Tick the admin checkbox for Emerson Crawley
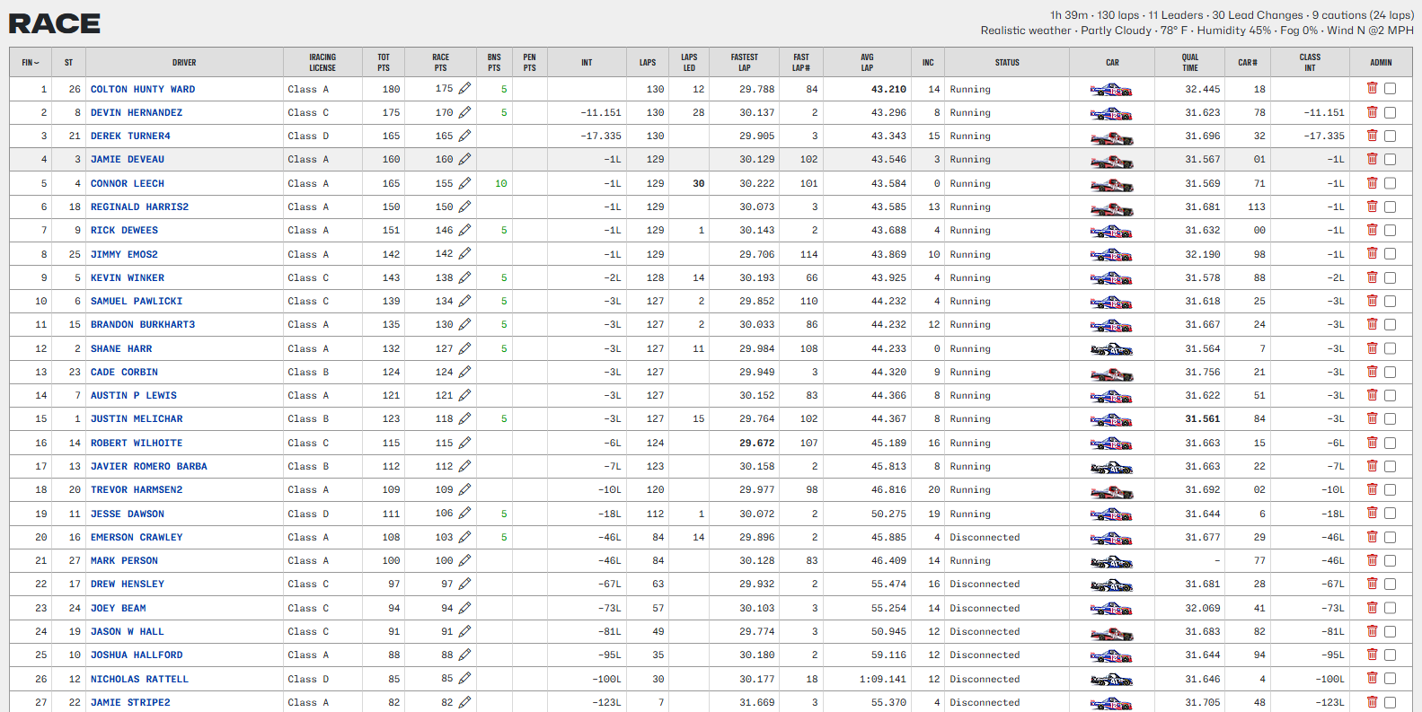Viewport: 1422px width, 712px height. coord(1390,537)
